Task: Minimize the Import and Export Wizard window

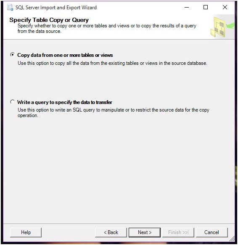Action: pyautogui.click(x=187, y=7)
